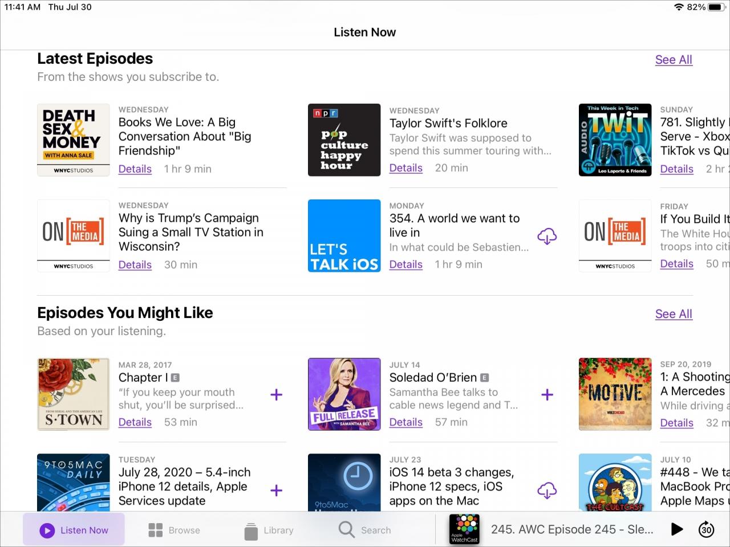Image resolution: width=730 pixels, height=547 pixels.
Task: Download the Let's Talk iOS episode 354
Action: point(547,236)
